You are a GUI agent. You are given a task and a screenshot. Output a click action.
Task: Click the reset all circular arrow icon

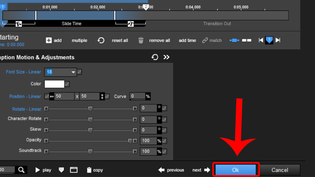(101, 40)
